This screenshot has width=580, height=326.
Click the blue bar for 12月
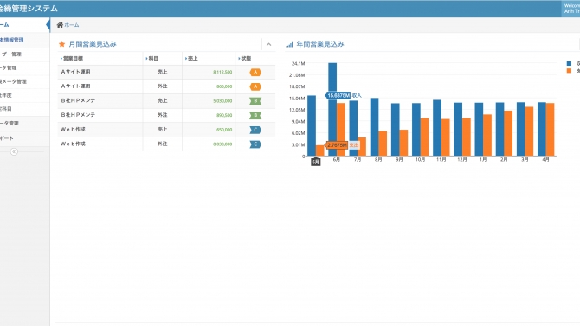click(x=458, y=129)
